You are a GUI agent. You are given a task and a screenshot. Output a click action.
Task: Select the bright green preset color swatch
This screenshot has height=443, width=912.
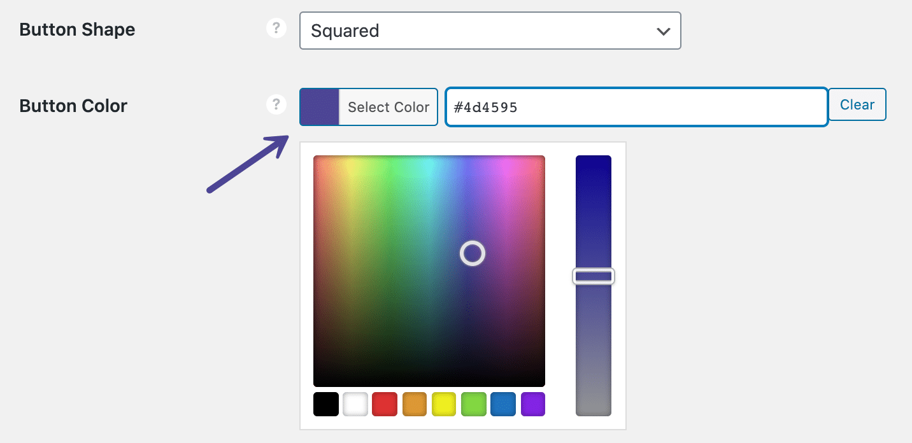coord(474,404)
